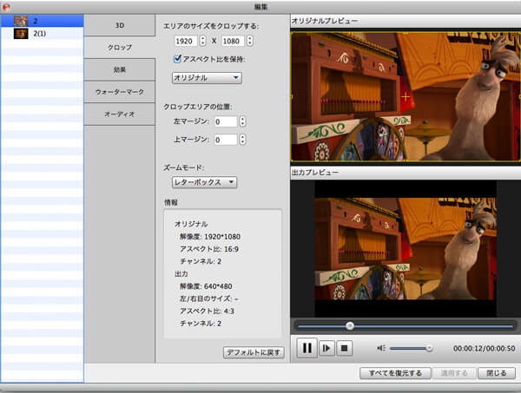Step the crop height value stepper

point(250,41)
